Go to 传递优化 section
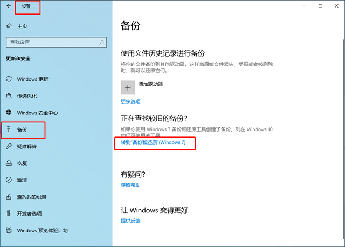This screenshot has height=247, width=345. point(27,96)
